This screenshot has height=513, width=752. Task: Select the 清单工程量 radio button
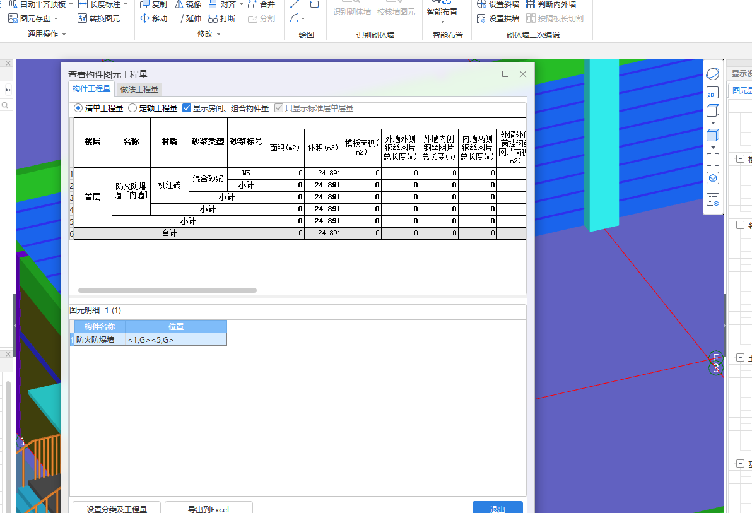(78, 108)
